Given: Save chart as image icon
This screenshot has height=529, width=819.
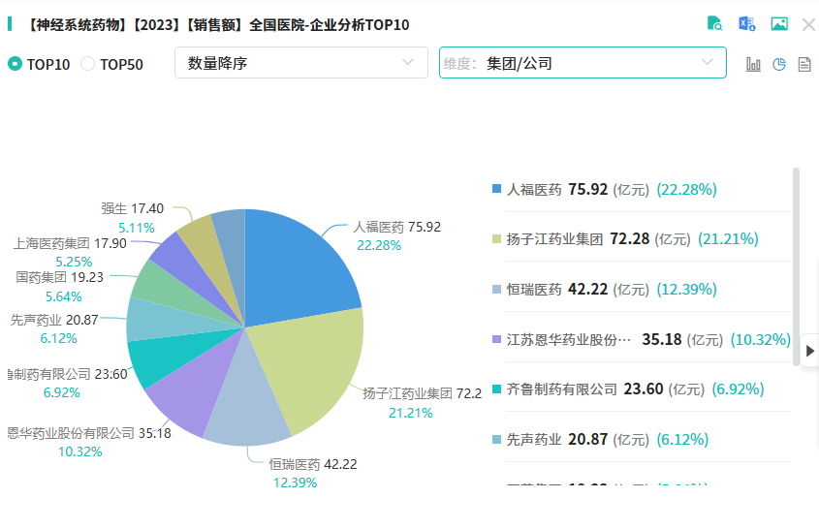Looking at the screenshot, I should pyautogui.click(x=779, y=23).
